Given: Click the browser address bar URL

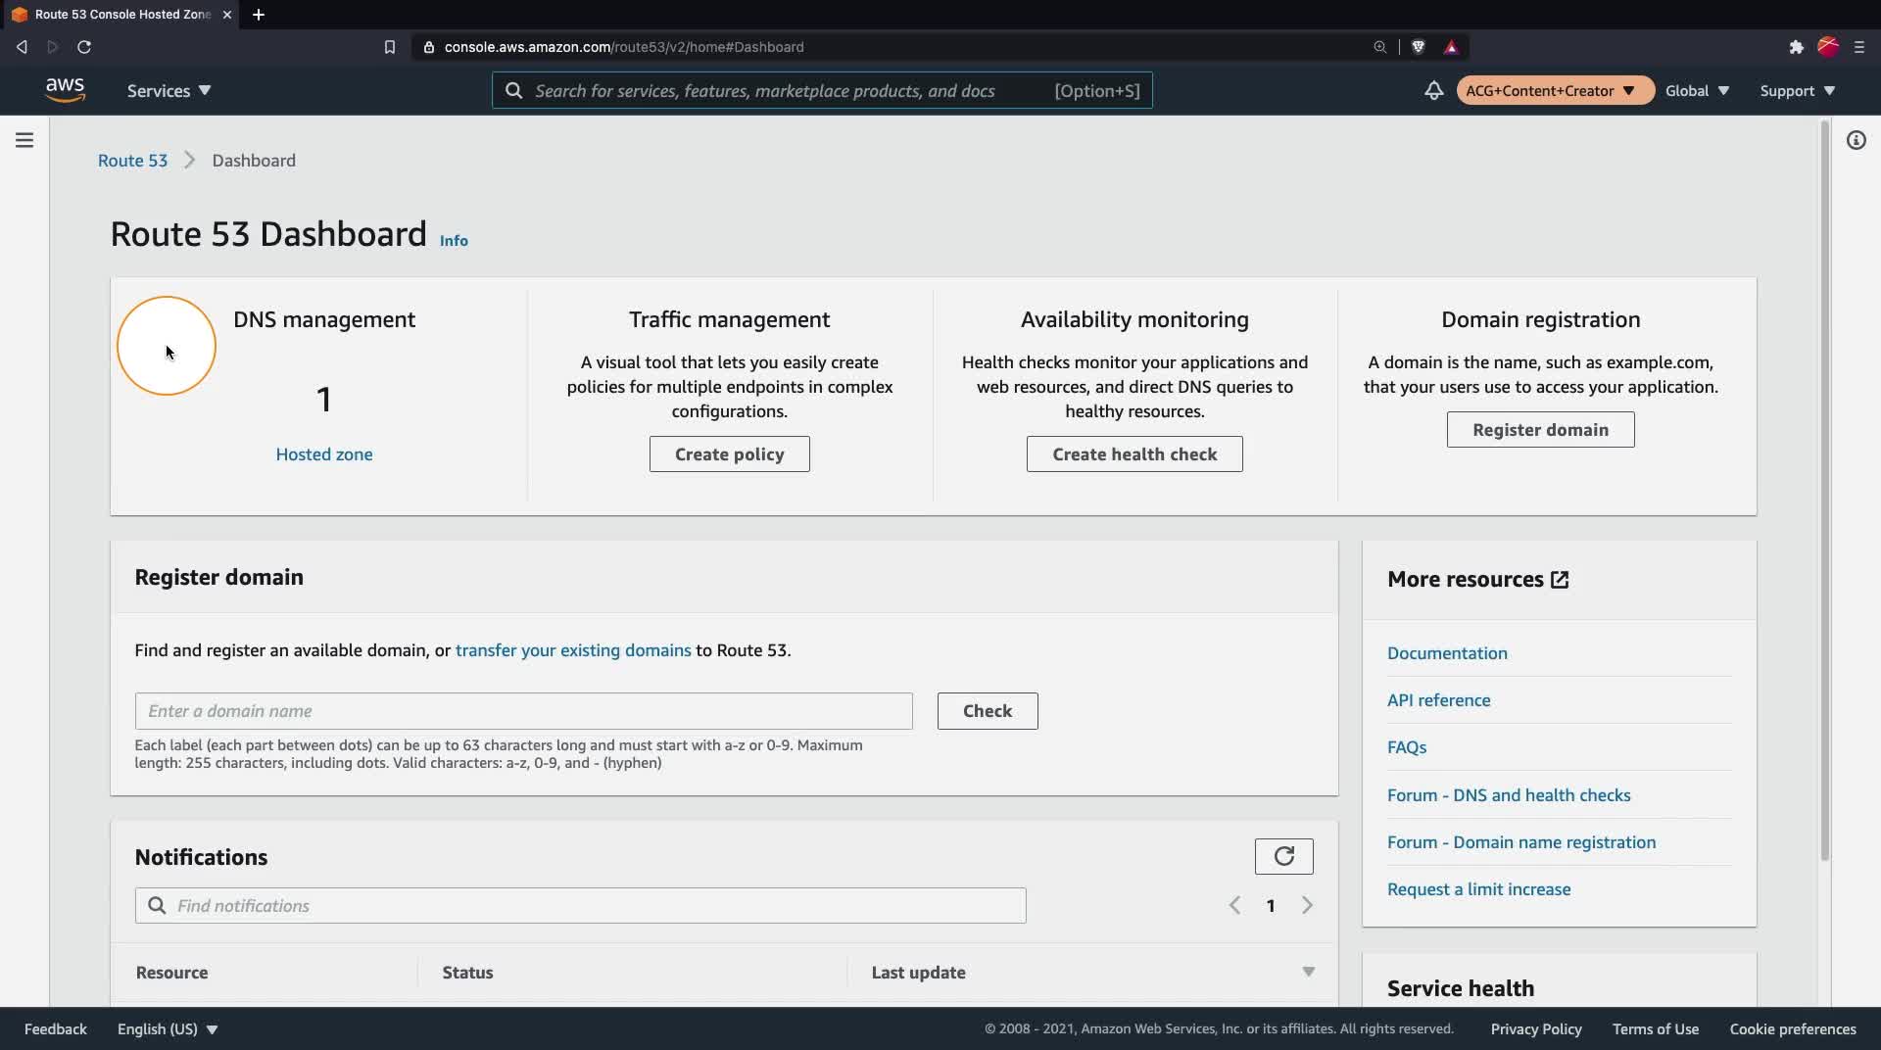Looking at the screenshot, I should coord(624,47).
